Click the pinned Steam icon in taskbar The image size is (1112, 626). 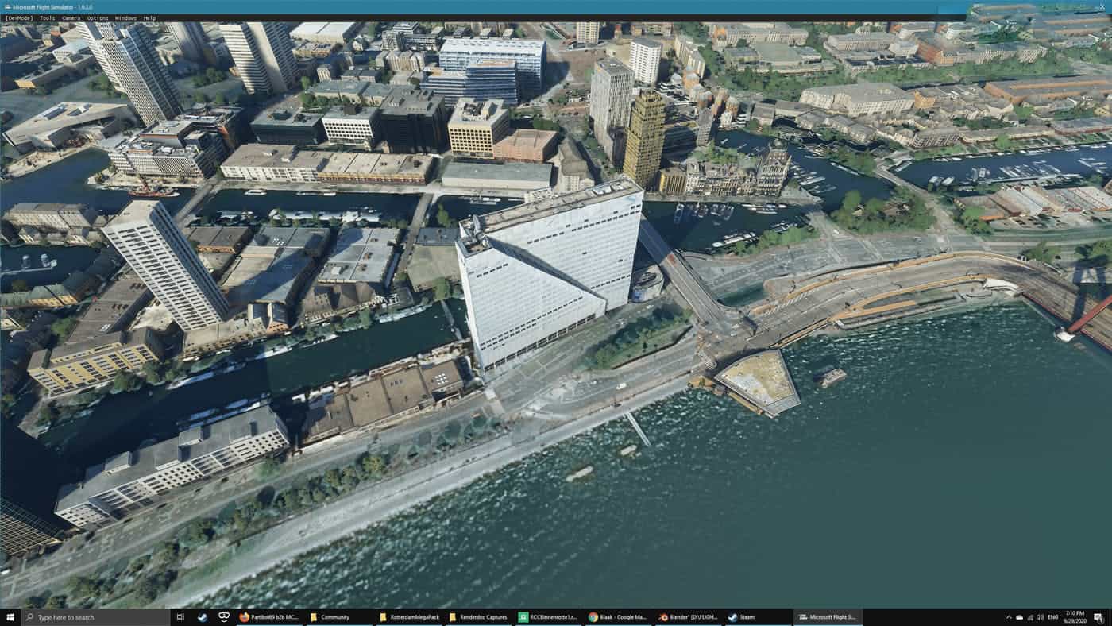coord(202,617)
